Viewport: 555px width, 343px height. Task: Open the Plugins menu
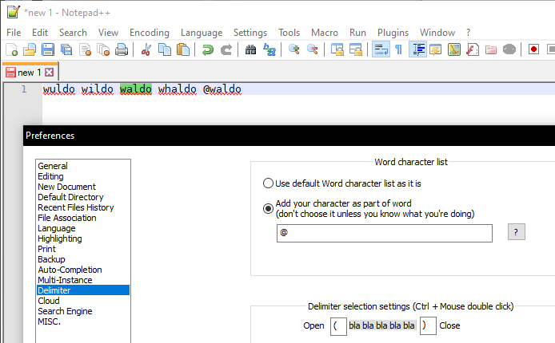(x=393, y=33)
